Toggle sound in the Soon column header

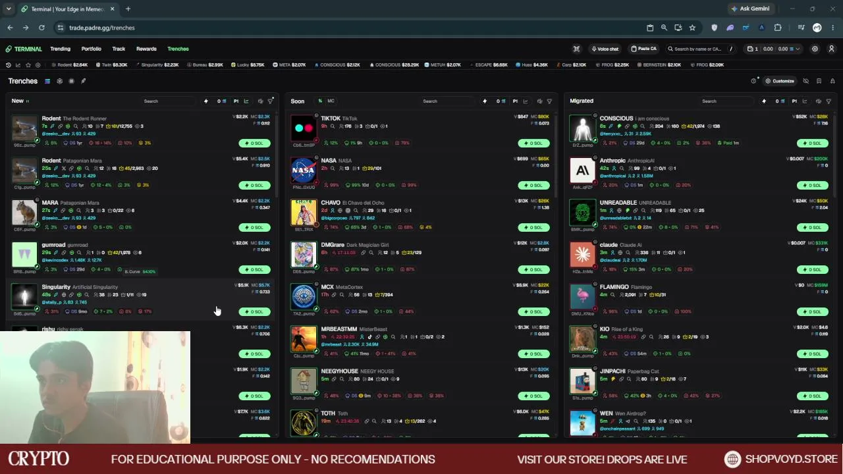[x=539, y=101]
